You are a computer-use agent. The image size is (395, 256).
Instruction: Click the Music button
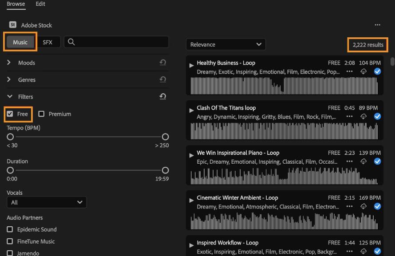pos(20,42)
